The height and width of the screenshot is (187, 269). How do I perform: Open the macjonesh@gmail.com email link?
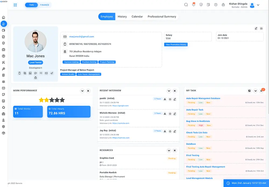82,37
